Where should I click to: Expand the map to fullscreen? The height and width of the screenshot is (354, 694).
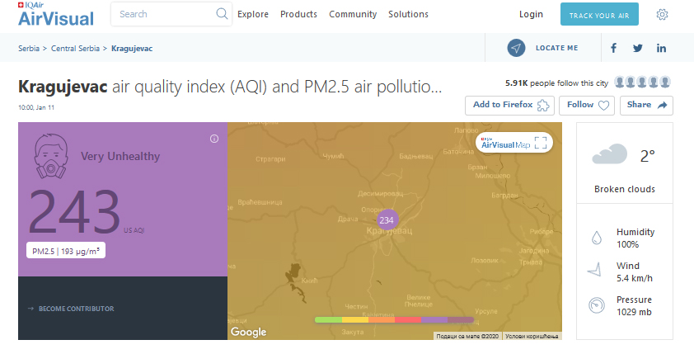[541, 143]
